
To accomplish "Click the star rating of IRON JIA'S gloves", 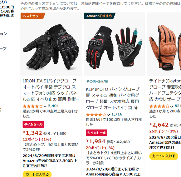I will pos(33,106).
